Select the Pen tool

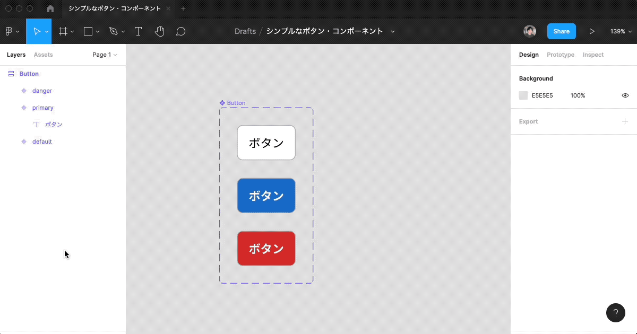pos(113,31)
